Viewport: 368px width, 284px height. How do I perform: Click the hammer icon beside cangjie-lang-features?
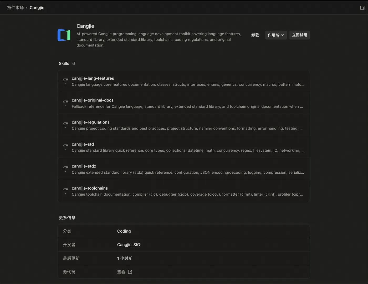click(x=65, y=81)
